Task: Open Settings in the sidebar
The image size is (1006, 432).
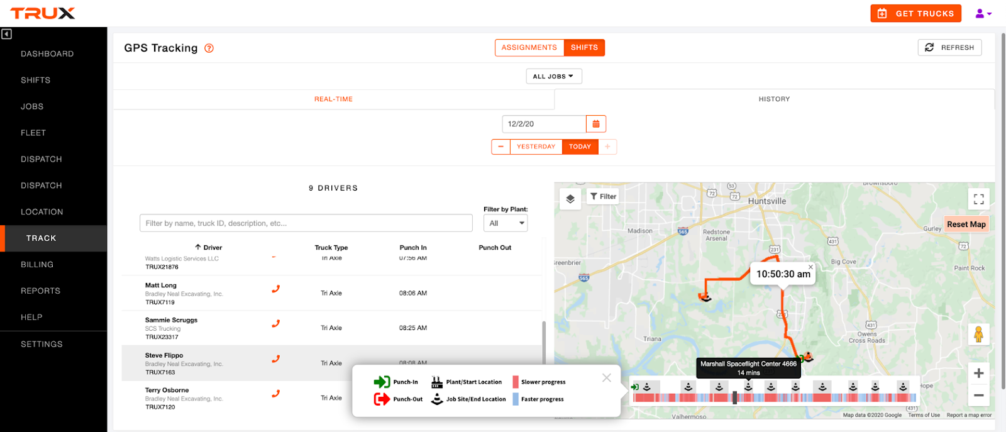Action: (x=41, y=345)
